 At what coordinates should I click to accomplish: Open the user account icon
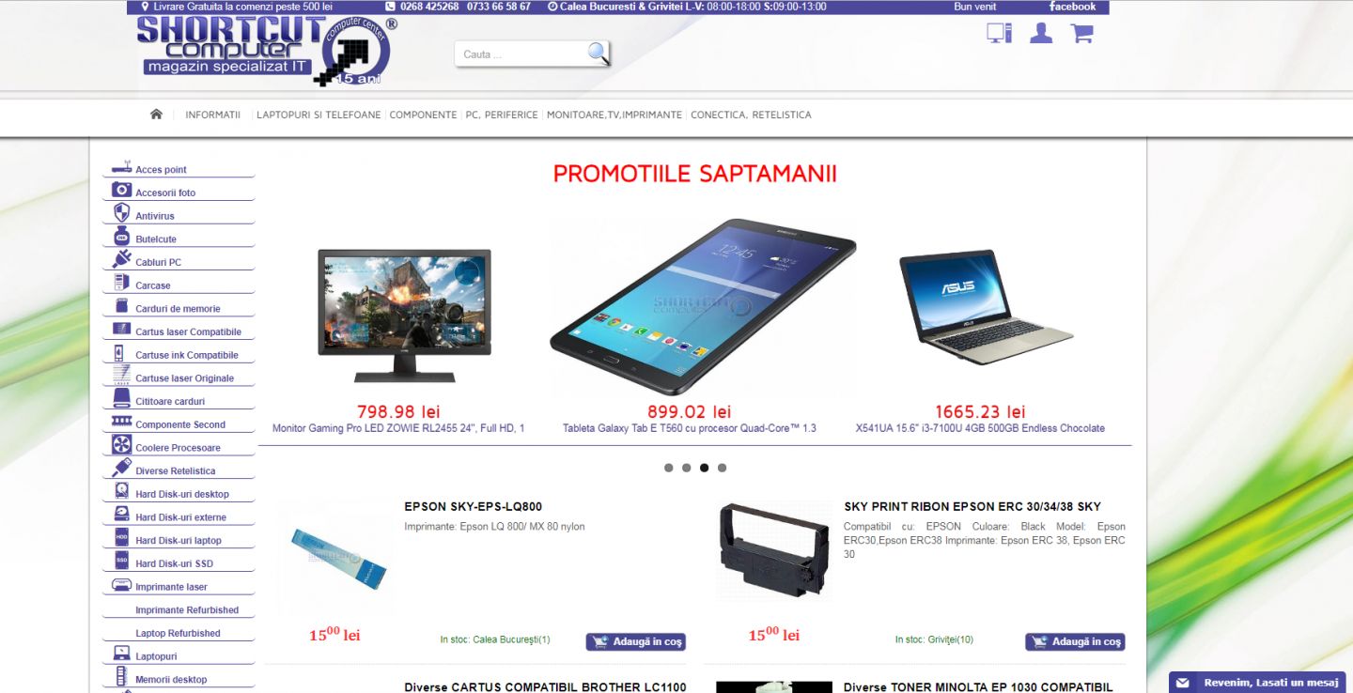pos(1041,33)
